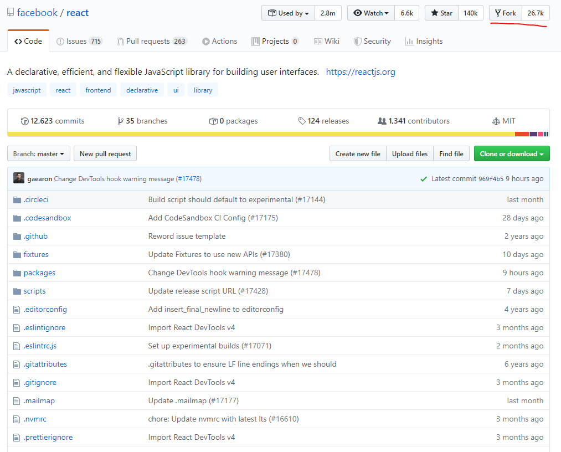
Task: Click Create new file
Action: tap(358, 153)
